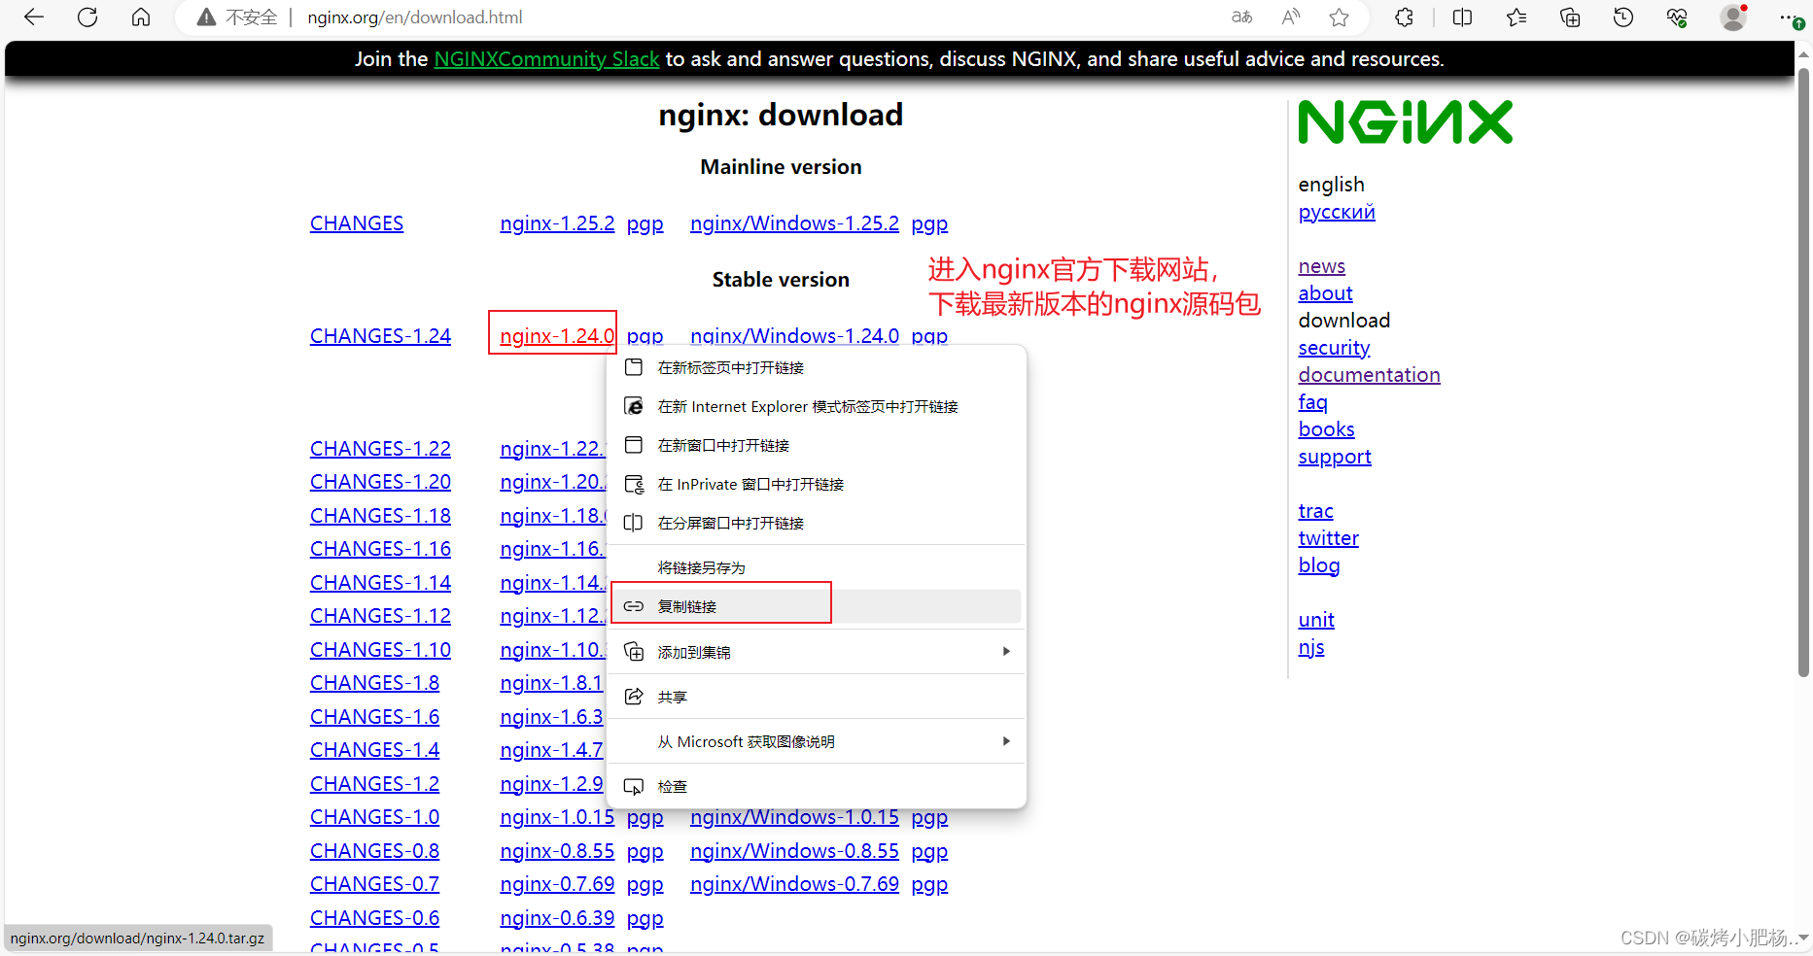The image size is (1813, 956).
Task: Choose open link in split screen window
Action: pyautogui.click(x=817, y=523)
